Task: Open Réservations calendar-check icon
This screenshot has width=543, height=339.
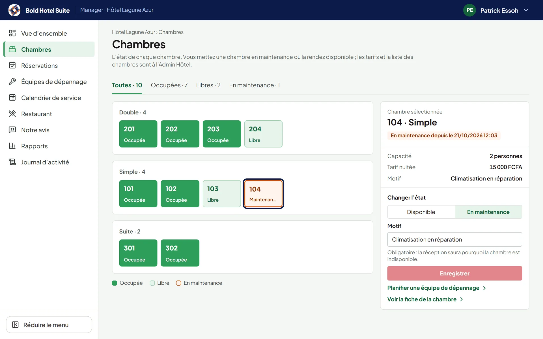Action: pos(12,65)
